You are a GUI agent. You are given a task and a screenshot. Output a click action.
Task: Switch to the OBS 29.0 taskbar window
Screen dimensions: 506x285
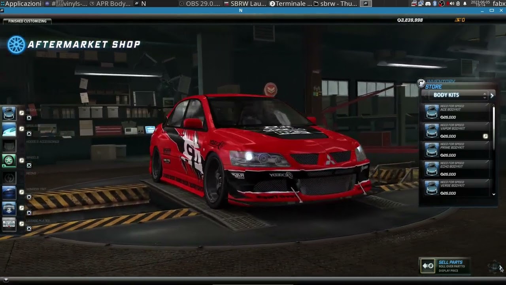click(200, 4)
